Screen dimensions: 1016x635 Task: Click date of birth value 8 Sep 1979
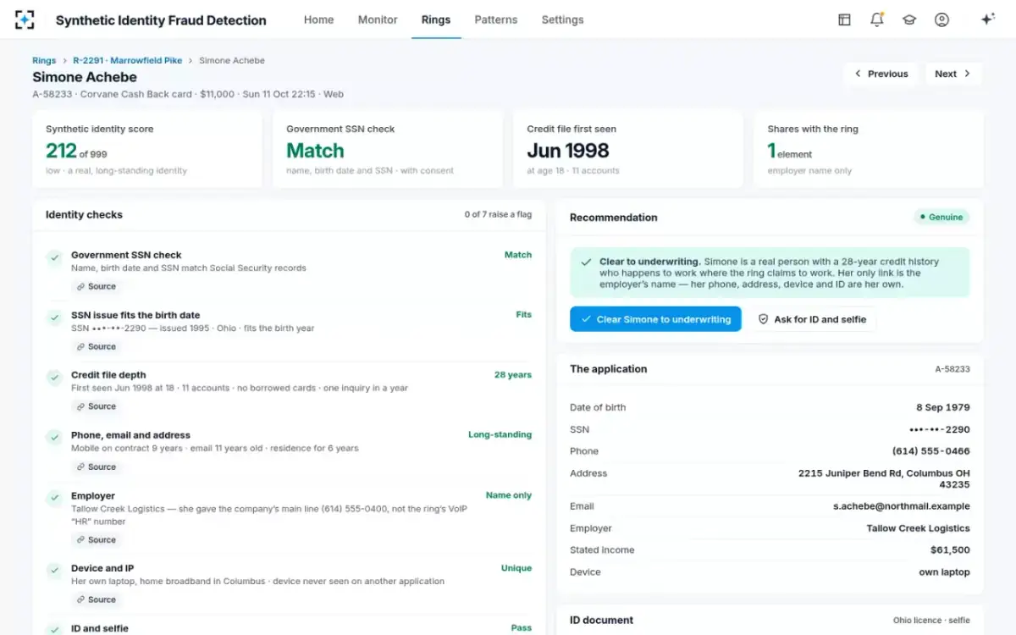(x=943, y=407)
